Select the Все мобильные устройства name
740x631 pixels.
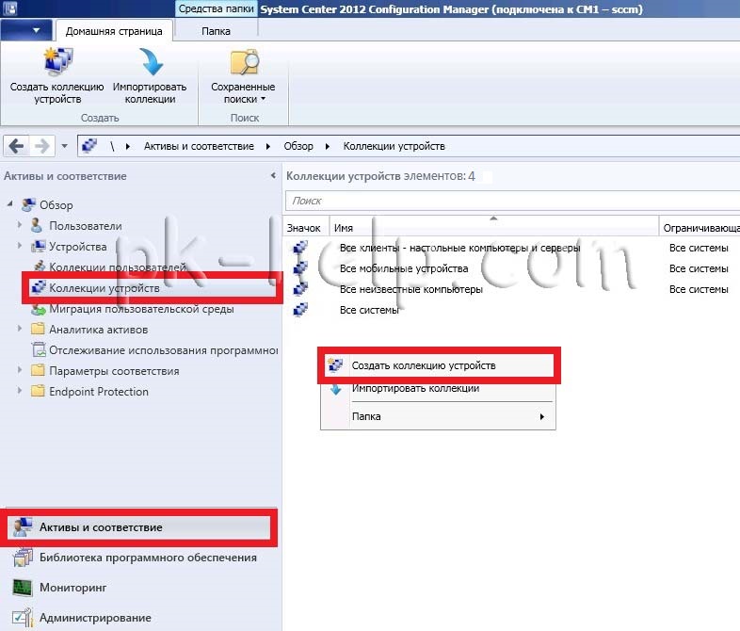pos(404,268)
